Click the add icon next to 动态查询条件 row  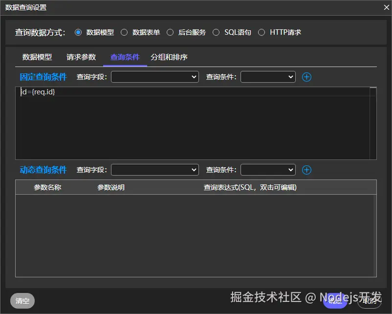click(x=306, y=170)
